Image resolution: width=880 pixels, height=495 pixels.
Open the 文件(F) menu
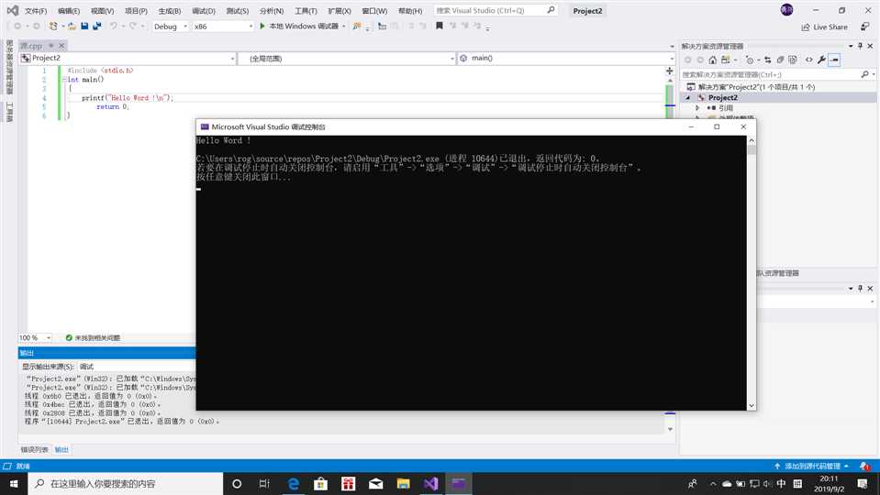coord(36,11)
